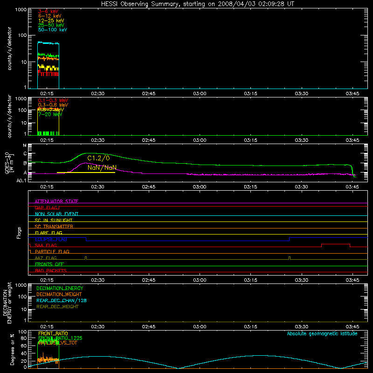Click the green 25-50 keV legend label
Image resolution: width=373 pixels, height=373 pixels.
51,25
